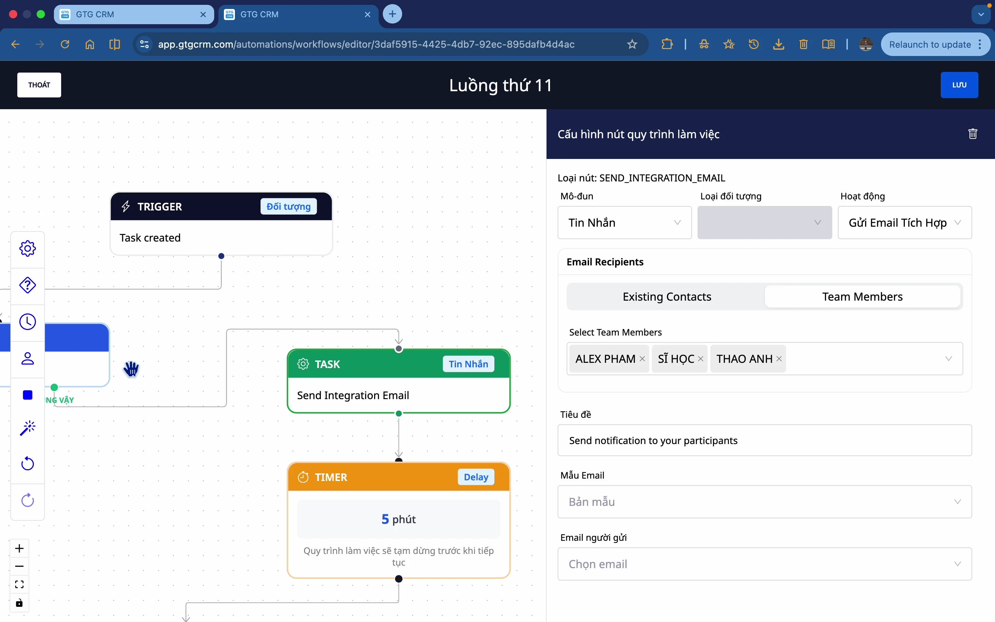The width and height of the screenshot is (995, 622).
Task: Expand the Mẫu Email template dropdown
Action: 764,502
